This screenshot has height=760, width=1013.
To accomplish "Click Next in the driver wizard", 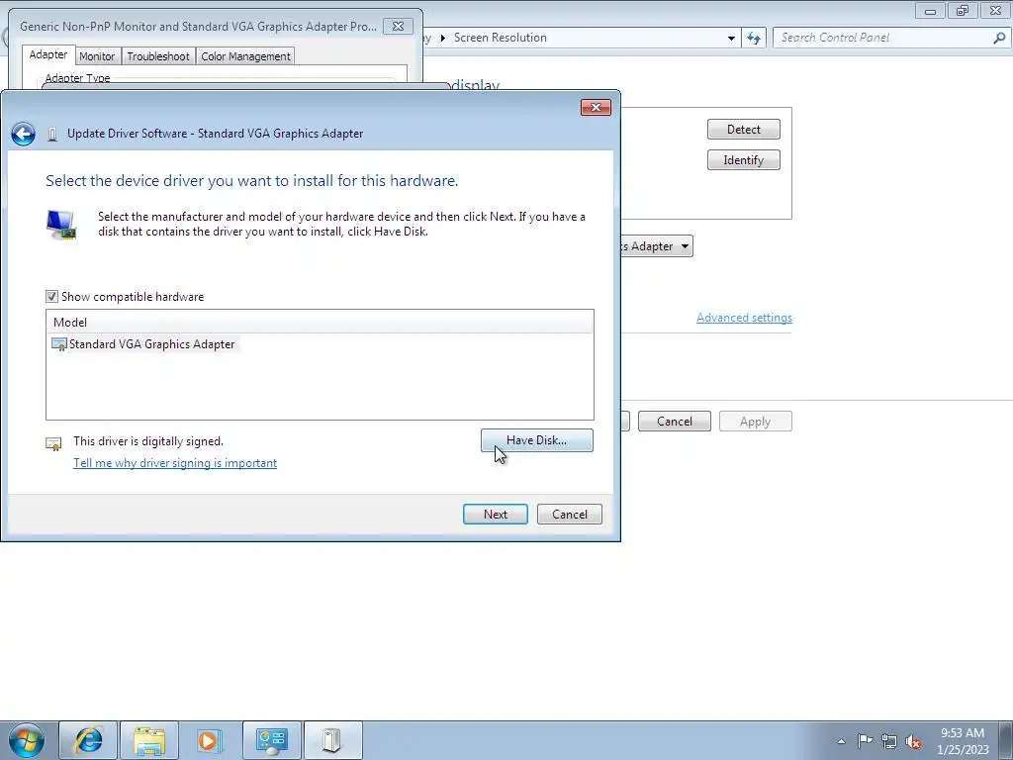I will click(496, 515).
